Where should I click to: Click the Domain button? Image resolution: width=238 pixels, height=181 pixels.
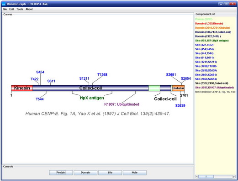click(85, 172)
